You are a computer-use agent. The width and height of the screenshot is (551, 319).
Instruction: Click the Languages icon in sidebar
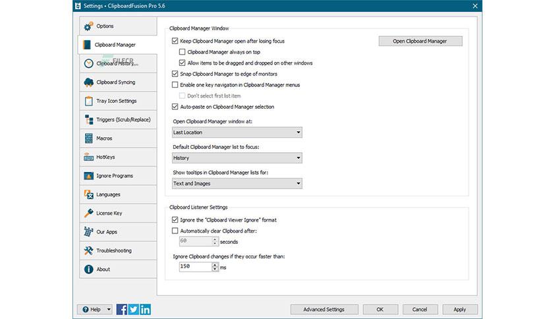pyautogui.click(x=88, y=194)
